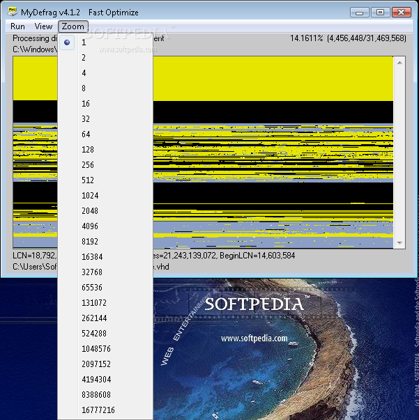
Task: Close the open Zoom menu
Action: (x=73, y=26)
